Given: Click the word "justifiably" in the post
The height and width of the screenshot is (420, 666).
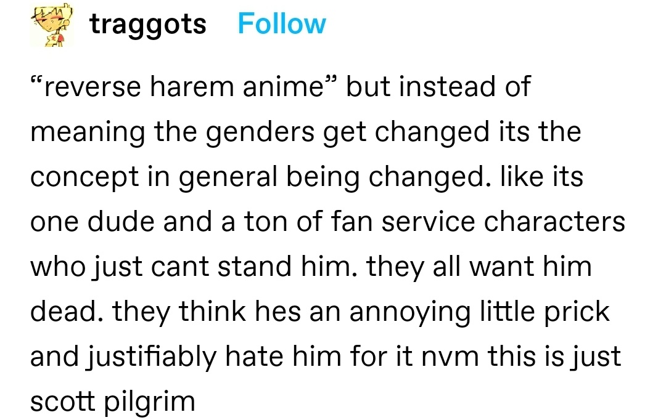Looking at the screenshot, I should [x=152, y=357].
